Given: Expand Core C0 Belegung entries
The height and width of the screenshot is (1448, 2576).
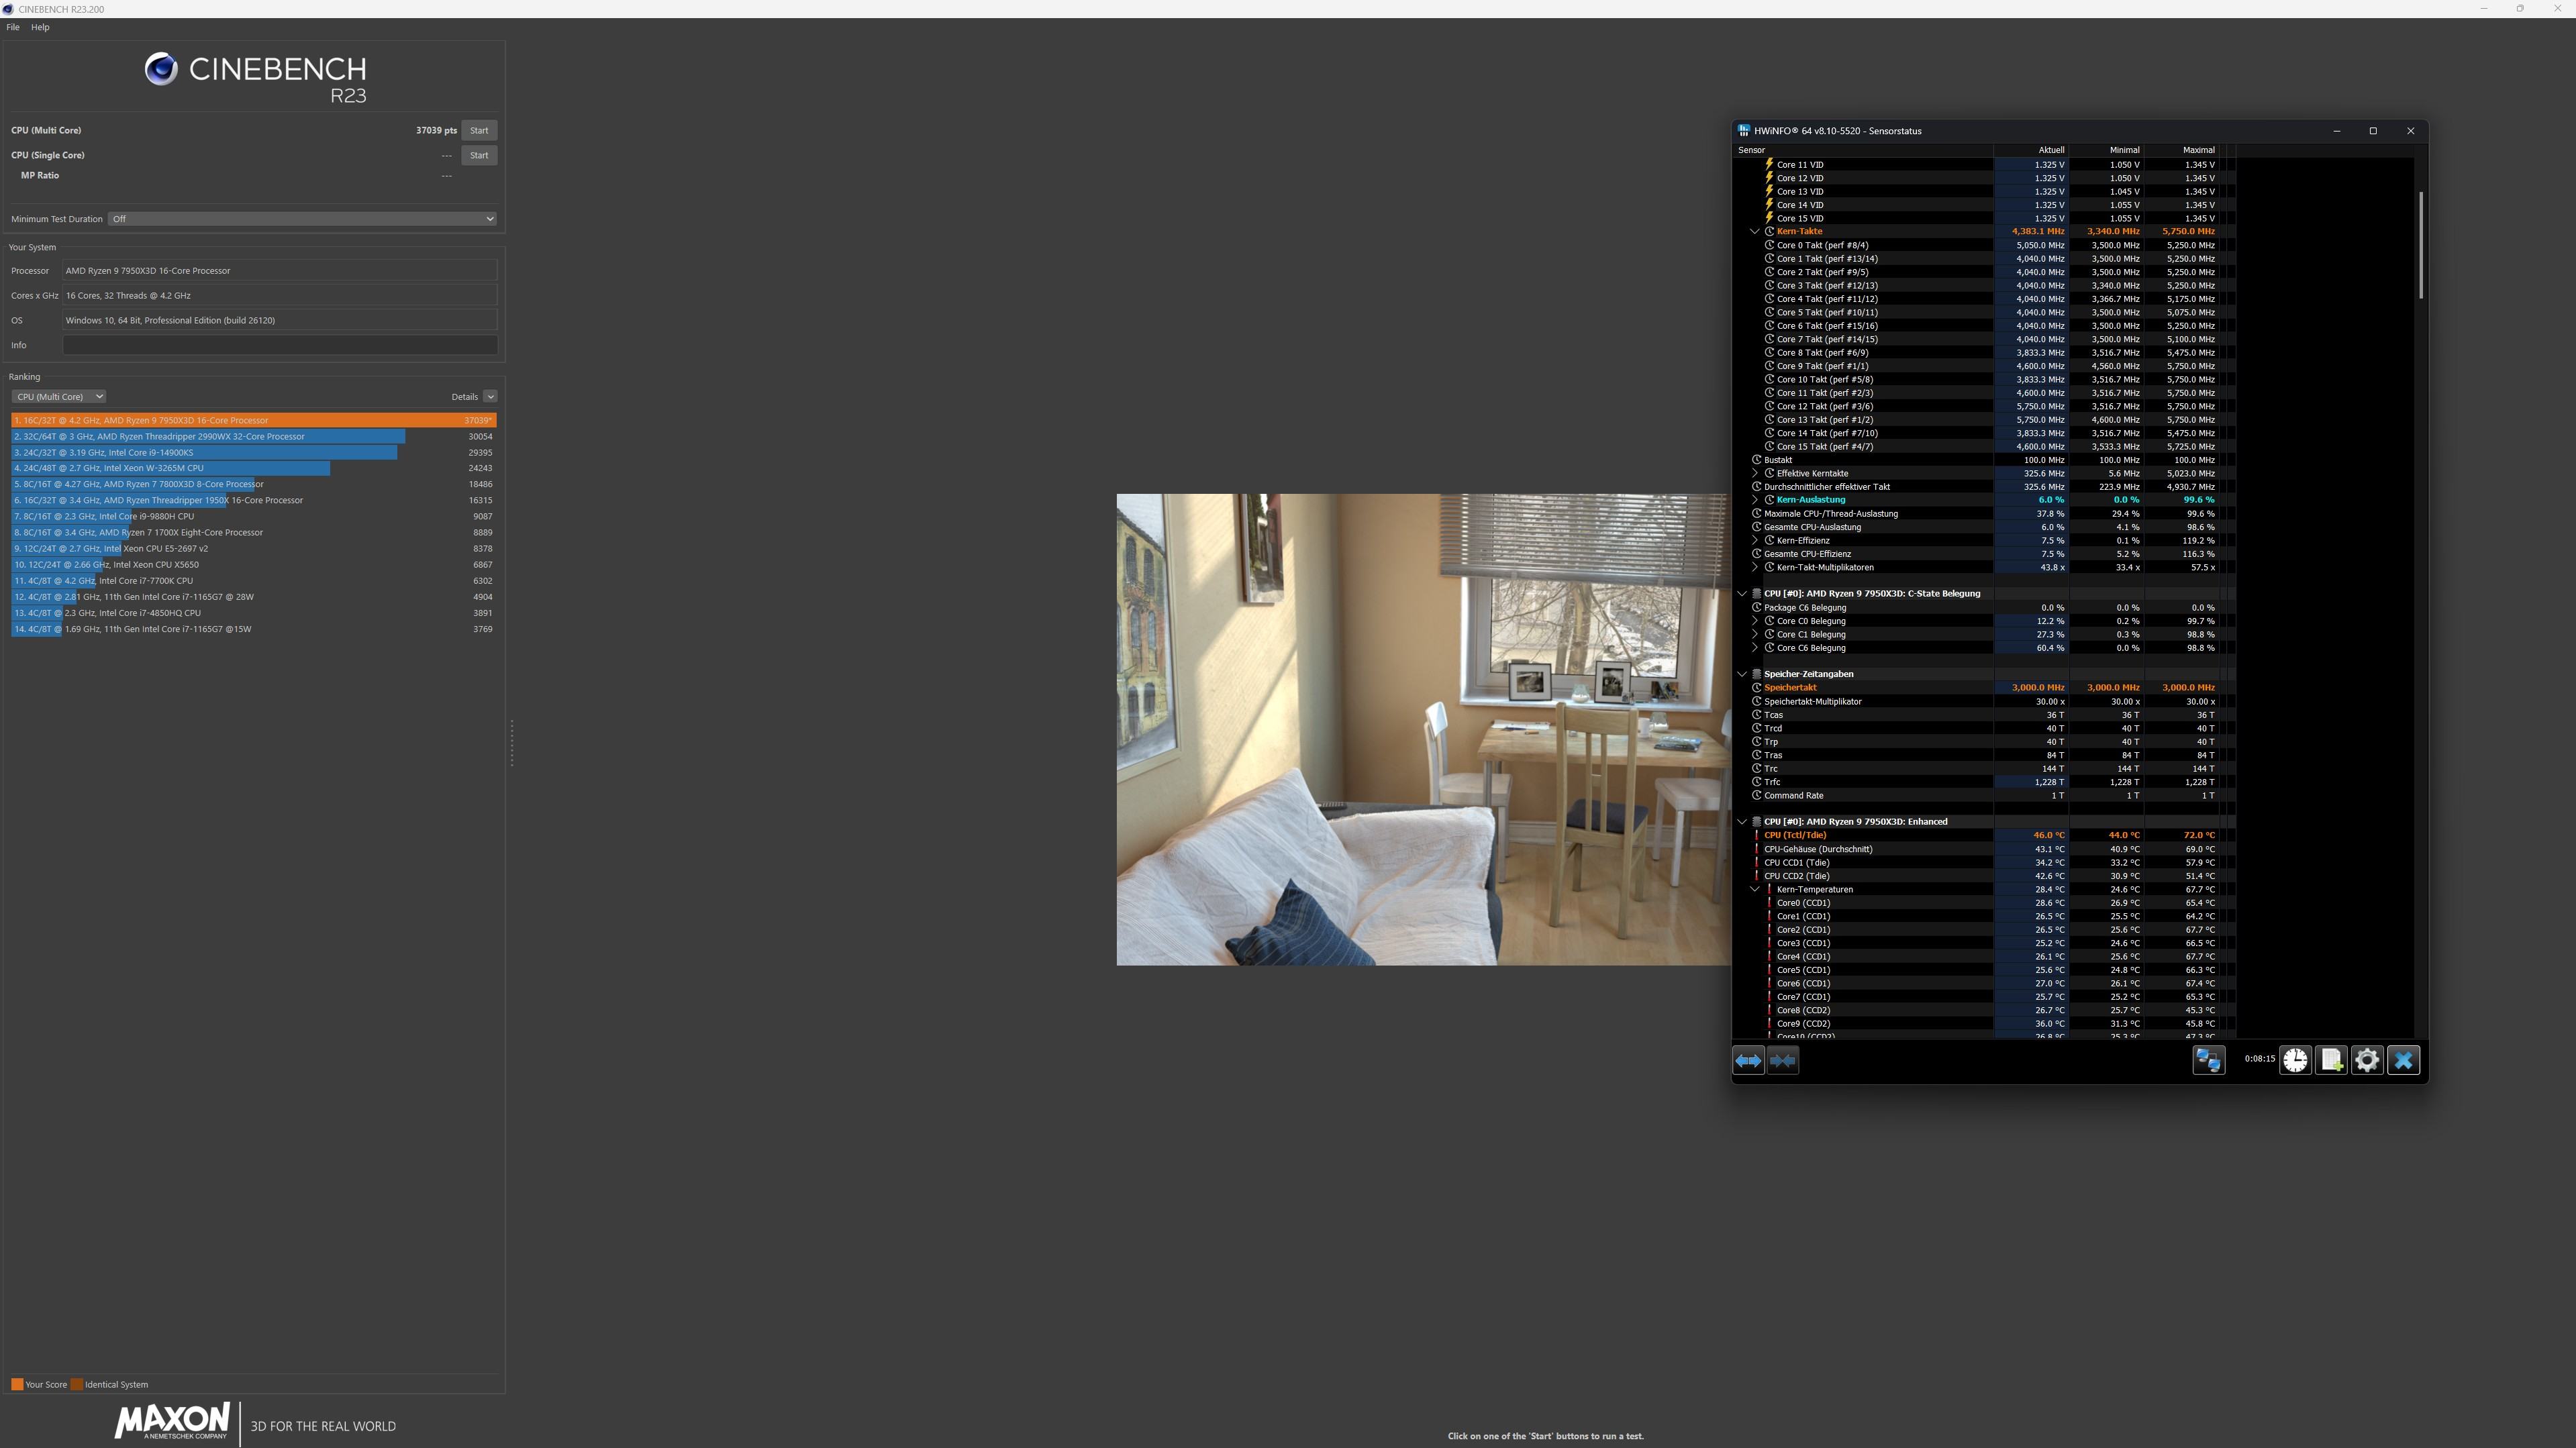Looking at the screenshot, I should (1754, 621).
